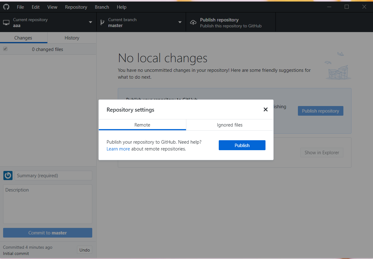This screenshot has height=259, width=373.
Task: Open the View menu
Action: pos(52,7)
